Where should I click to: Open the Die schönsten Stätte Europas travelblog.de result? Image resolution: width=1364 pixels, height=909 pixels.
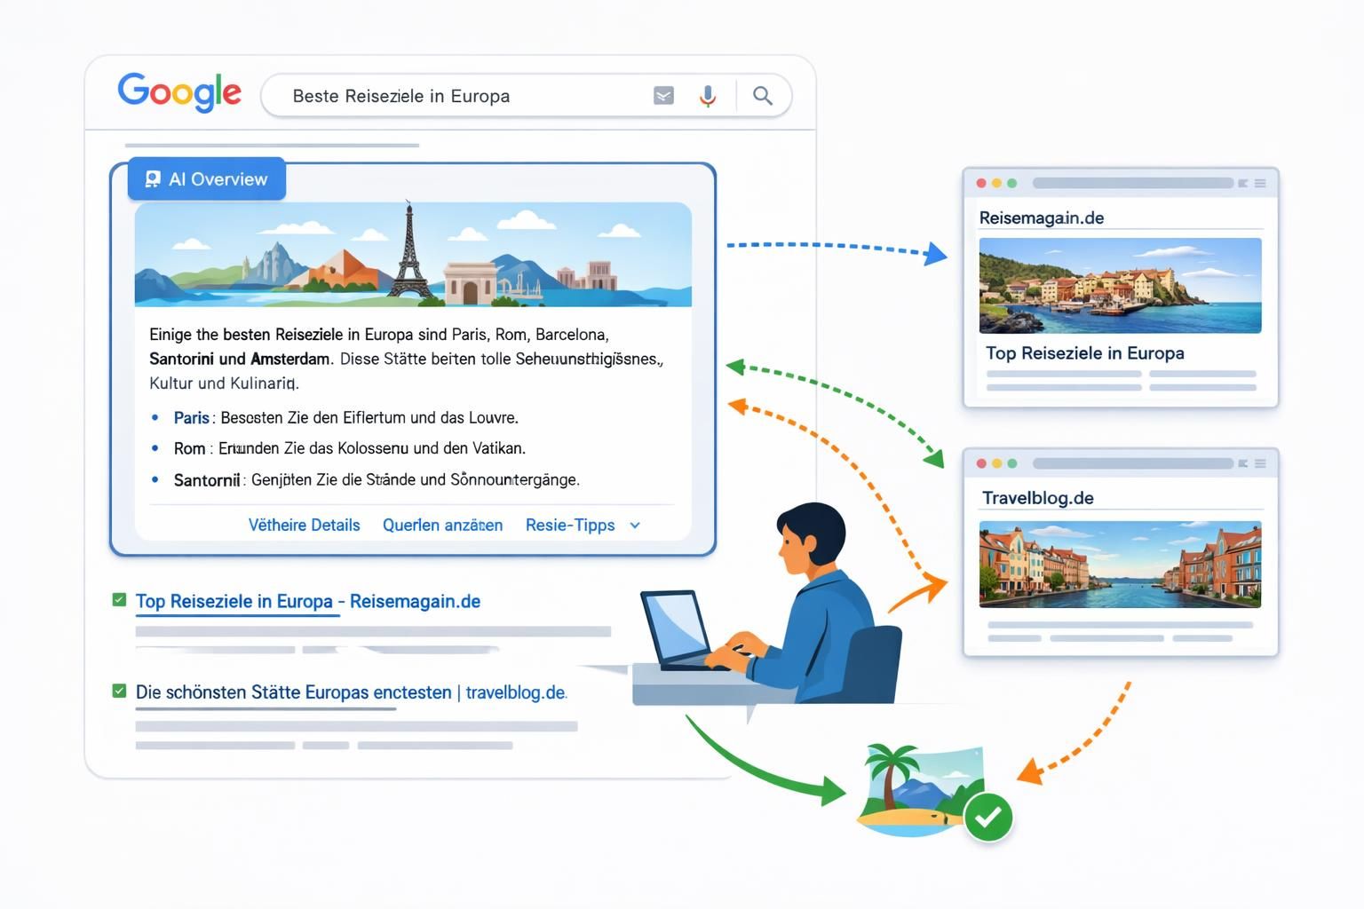[x=351, y=692]
